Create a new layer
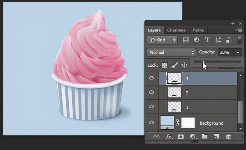Image resolution: width=246 pixels, height=150 pixels. [x=216, y=136]
